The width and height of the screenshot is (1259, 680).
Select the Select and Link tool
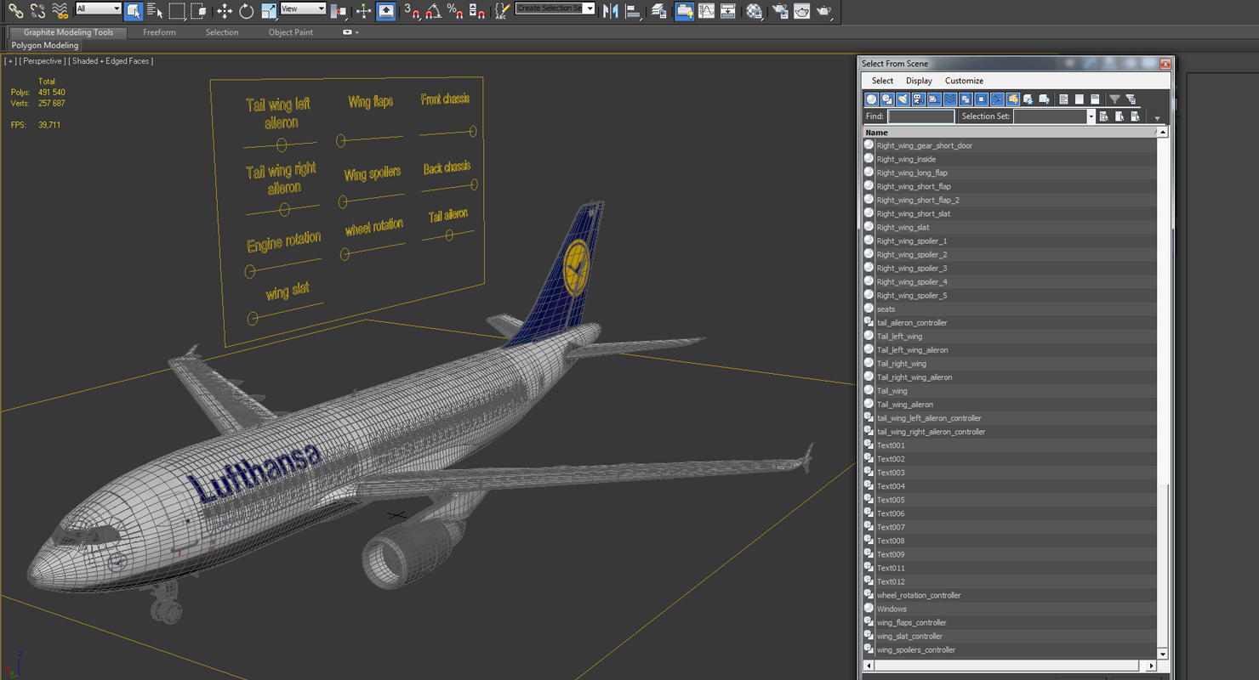pos(16,11)
